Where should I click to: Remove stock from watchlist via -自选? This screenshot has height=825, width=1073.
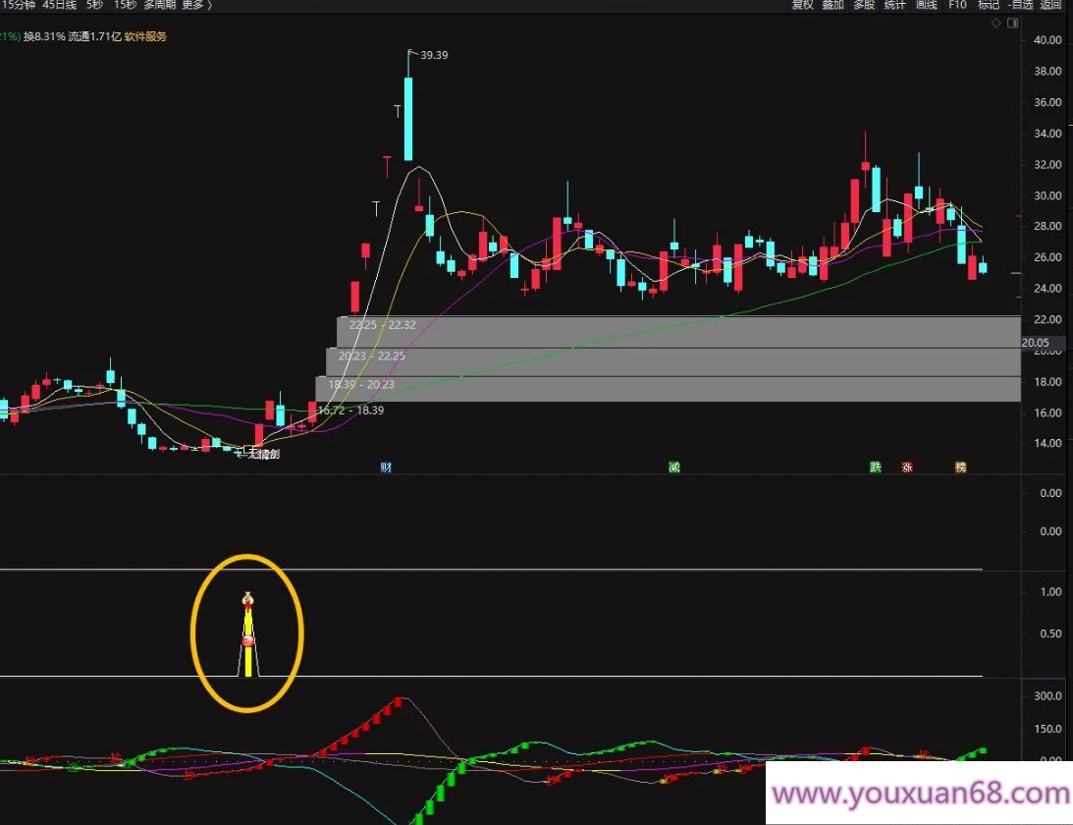tap(1021, 5)
